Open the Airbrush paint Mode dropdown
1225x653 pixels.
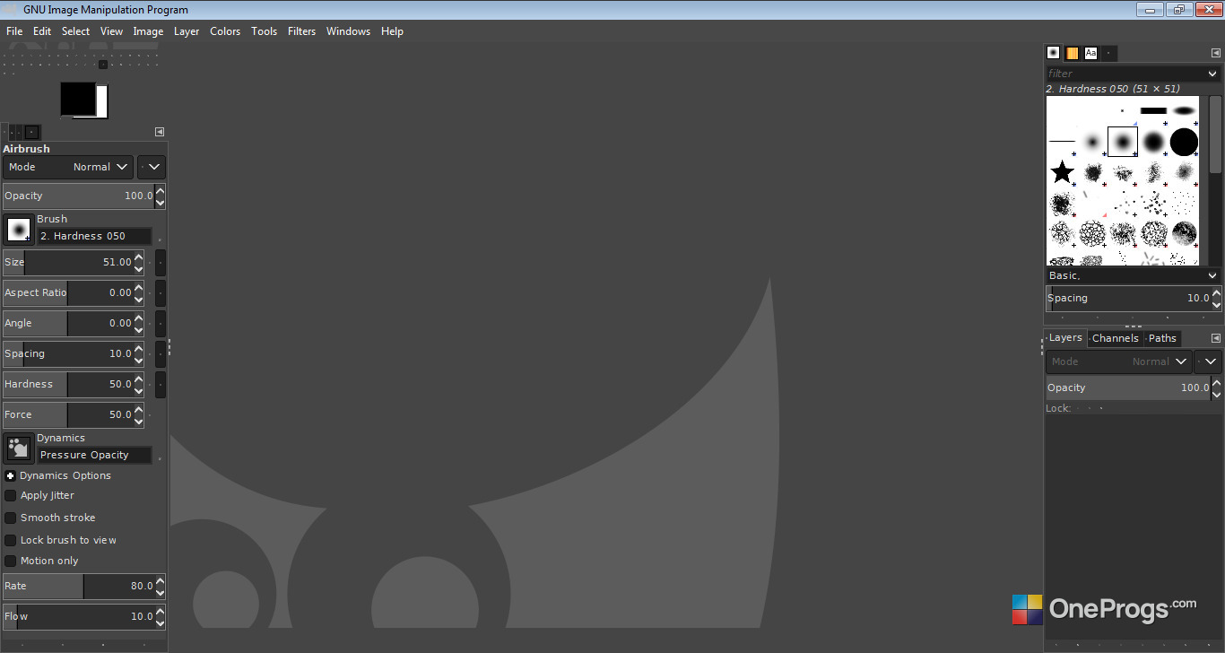(68, 167)
